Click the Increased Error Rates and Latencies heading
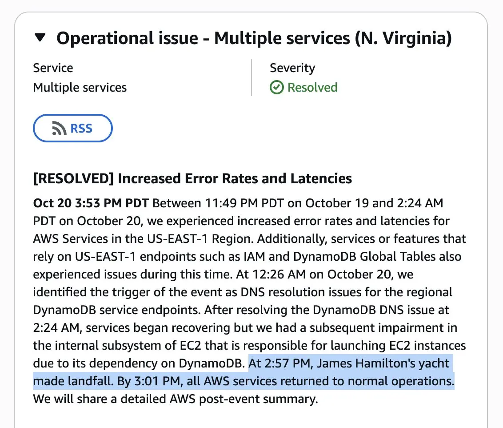This screenshot has width=503, height=428. click(x=235, y=178)
